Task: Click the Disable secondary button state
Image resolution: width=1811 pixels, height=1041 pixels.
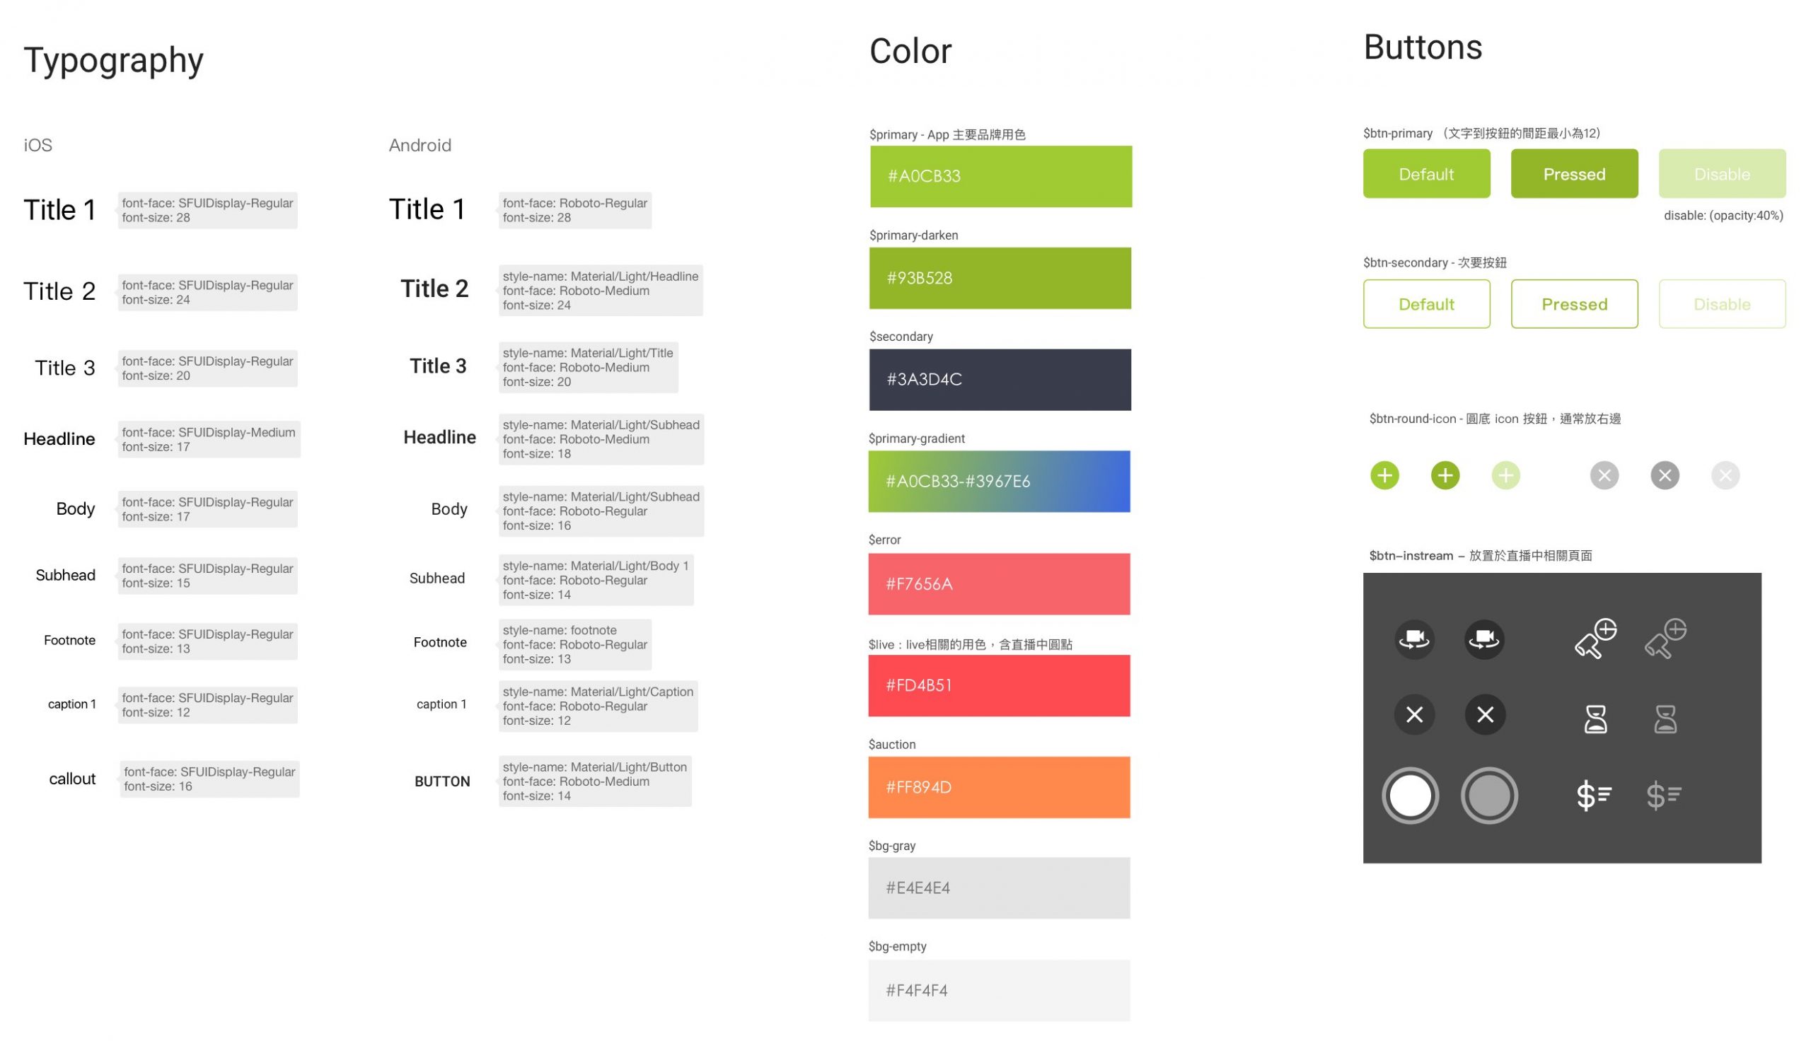Action: pos(1719,303)
